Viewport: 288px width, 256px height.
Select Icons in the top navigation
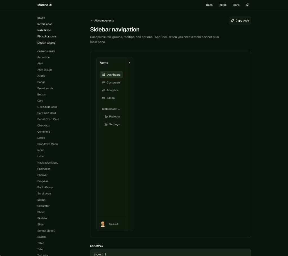[236, 5]
